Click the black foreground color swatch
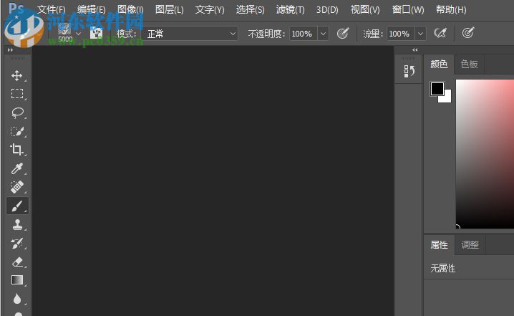 pyautogui.click(x=437, y=89)
